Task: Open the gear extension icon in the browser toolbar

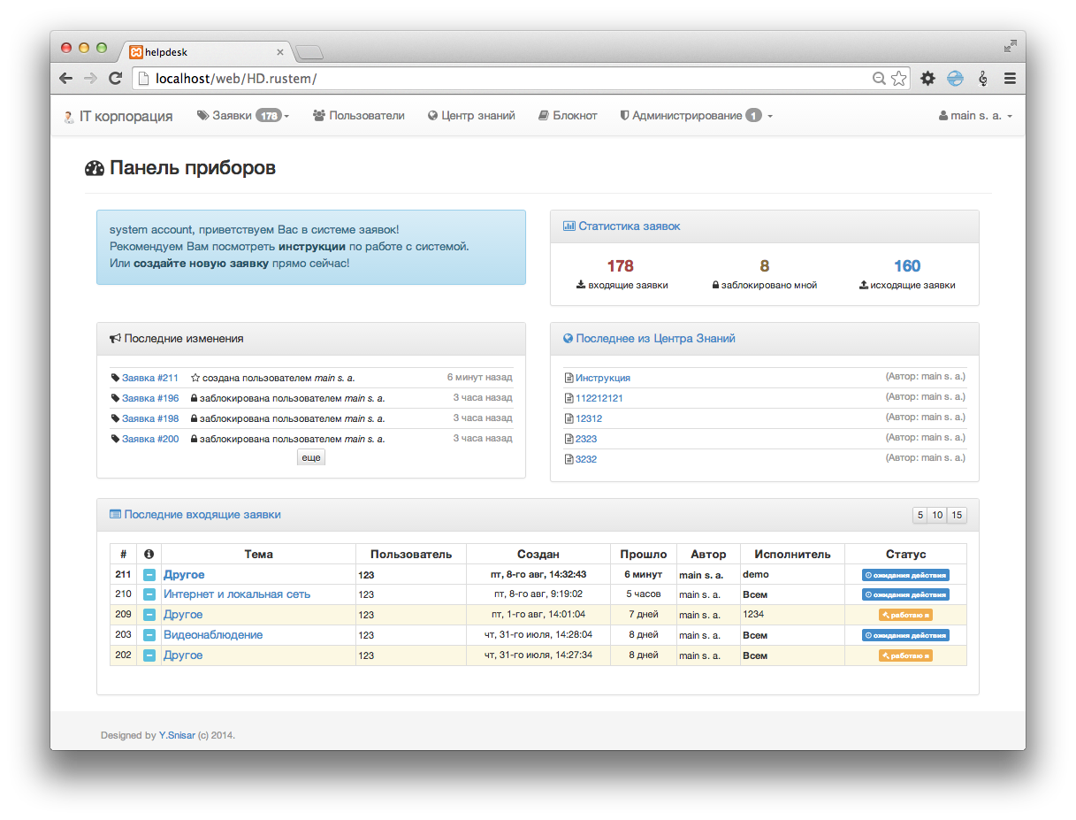Action: click(927, 79)
